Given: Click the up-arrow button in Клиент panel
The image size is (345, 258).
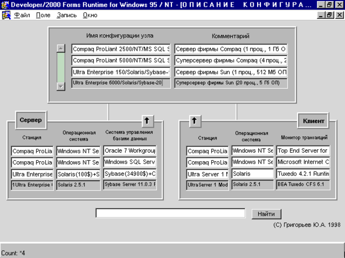Looking at the screenshot, I should pyautogui.click(x=195, y=121).
